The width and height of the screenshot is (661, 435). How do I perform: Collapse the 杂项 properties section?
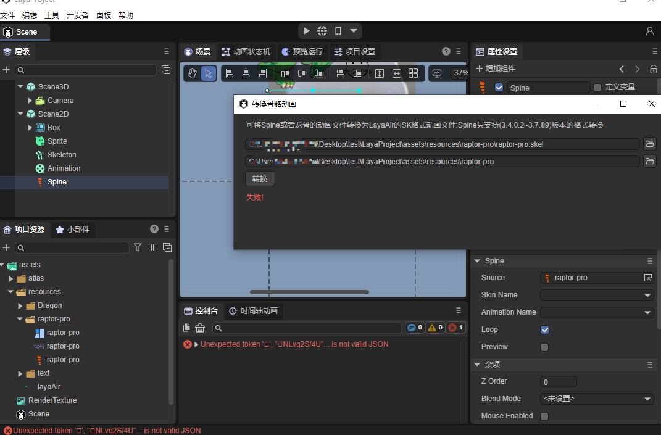coord(477,365)
